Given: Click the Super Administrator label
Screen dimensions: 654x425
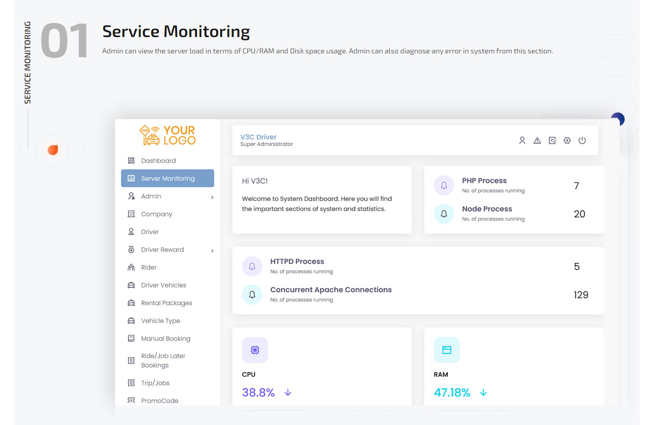Looking at the screenshot, I should point(267,144).
